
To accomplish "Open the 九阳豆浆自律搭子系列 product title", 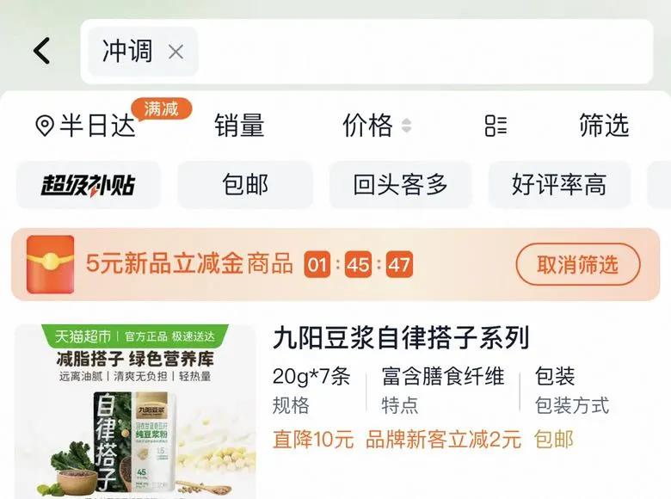I will point(401,337).
